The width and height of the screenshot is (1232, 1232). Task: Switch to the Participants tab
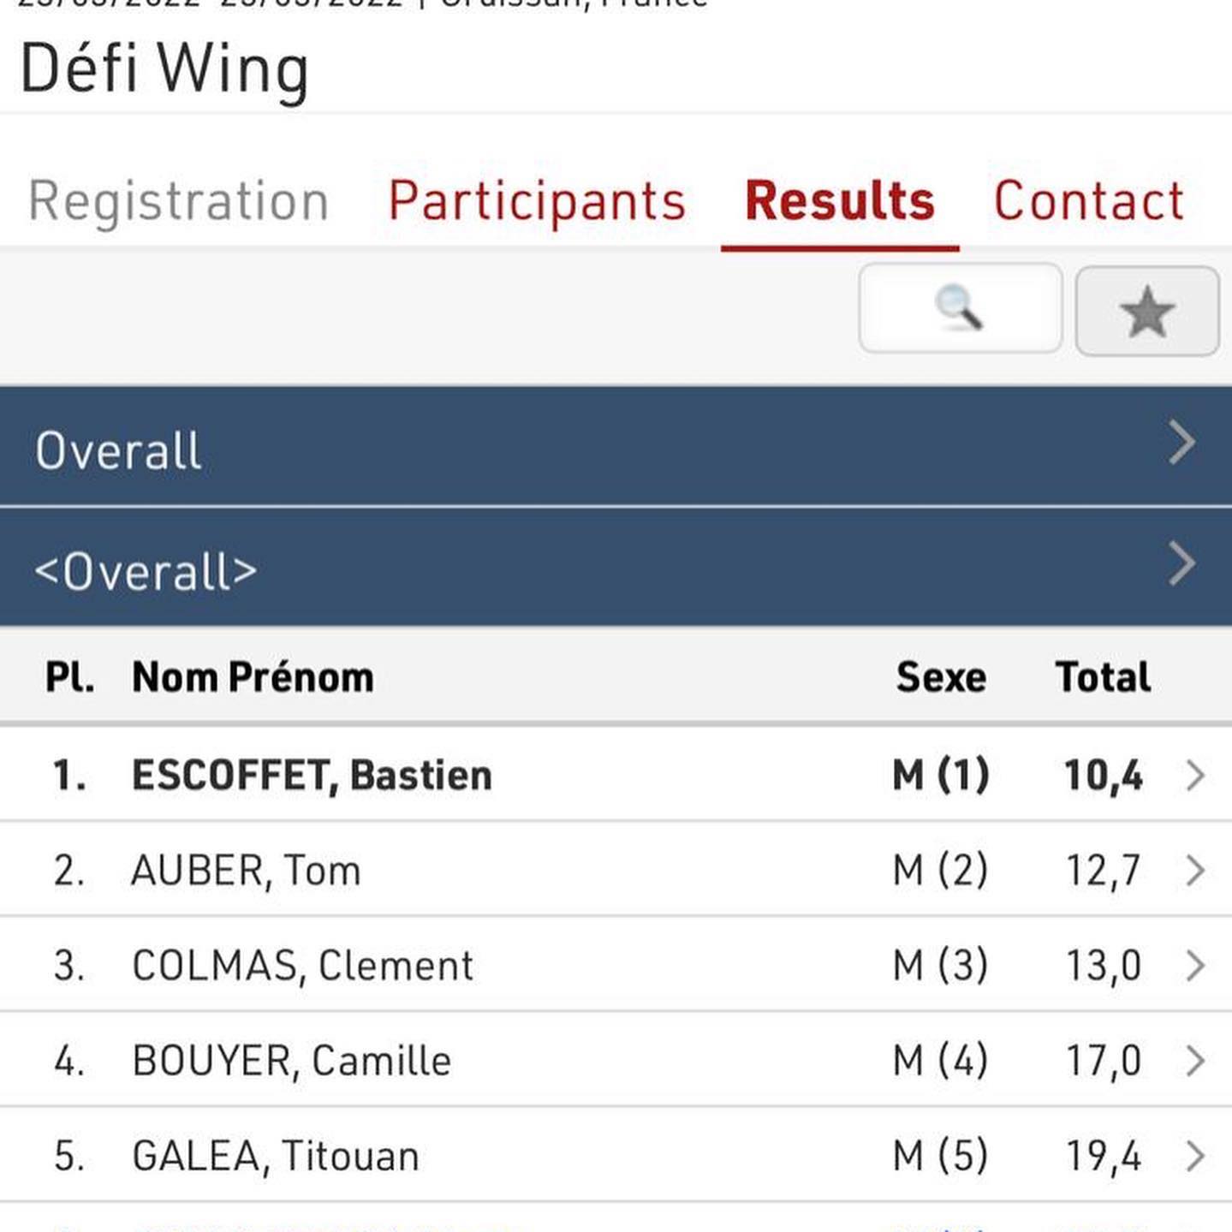click(537, 202)
